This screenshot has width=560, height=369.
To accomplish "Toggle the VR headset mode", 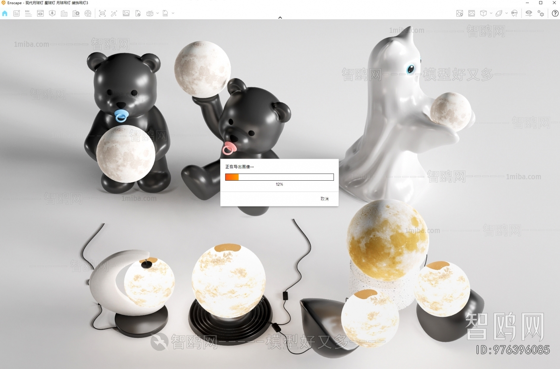I will coord(514,14).
